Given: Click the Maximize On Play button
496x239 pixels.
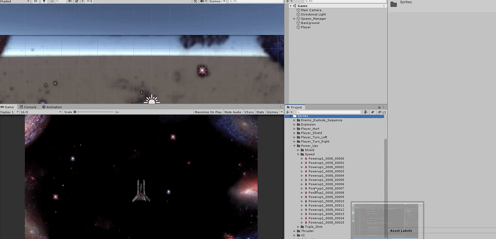Looking at the screenshot, I should tap(208, 112).
